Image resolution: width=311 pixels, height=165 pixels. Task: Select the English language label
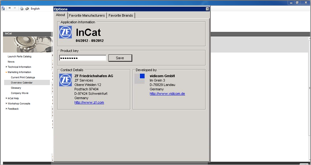35,9
